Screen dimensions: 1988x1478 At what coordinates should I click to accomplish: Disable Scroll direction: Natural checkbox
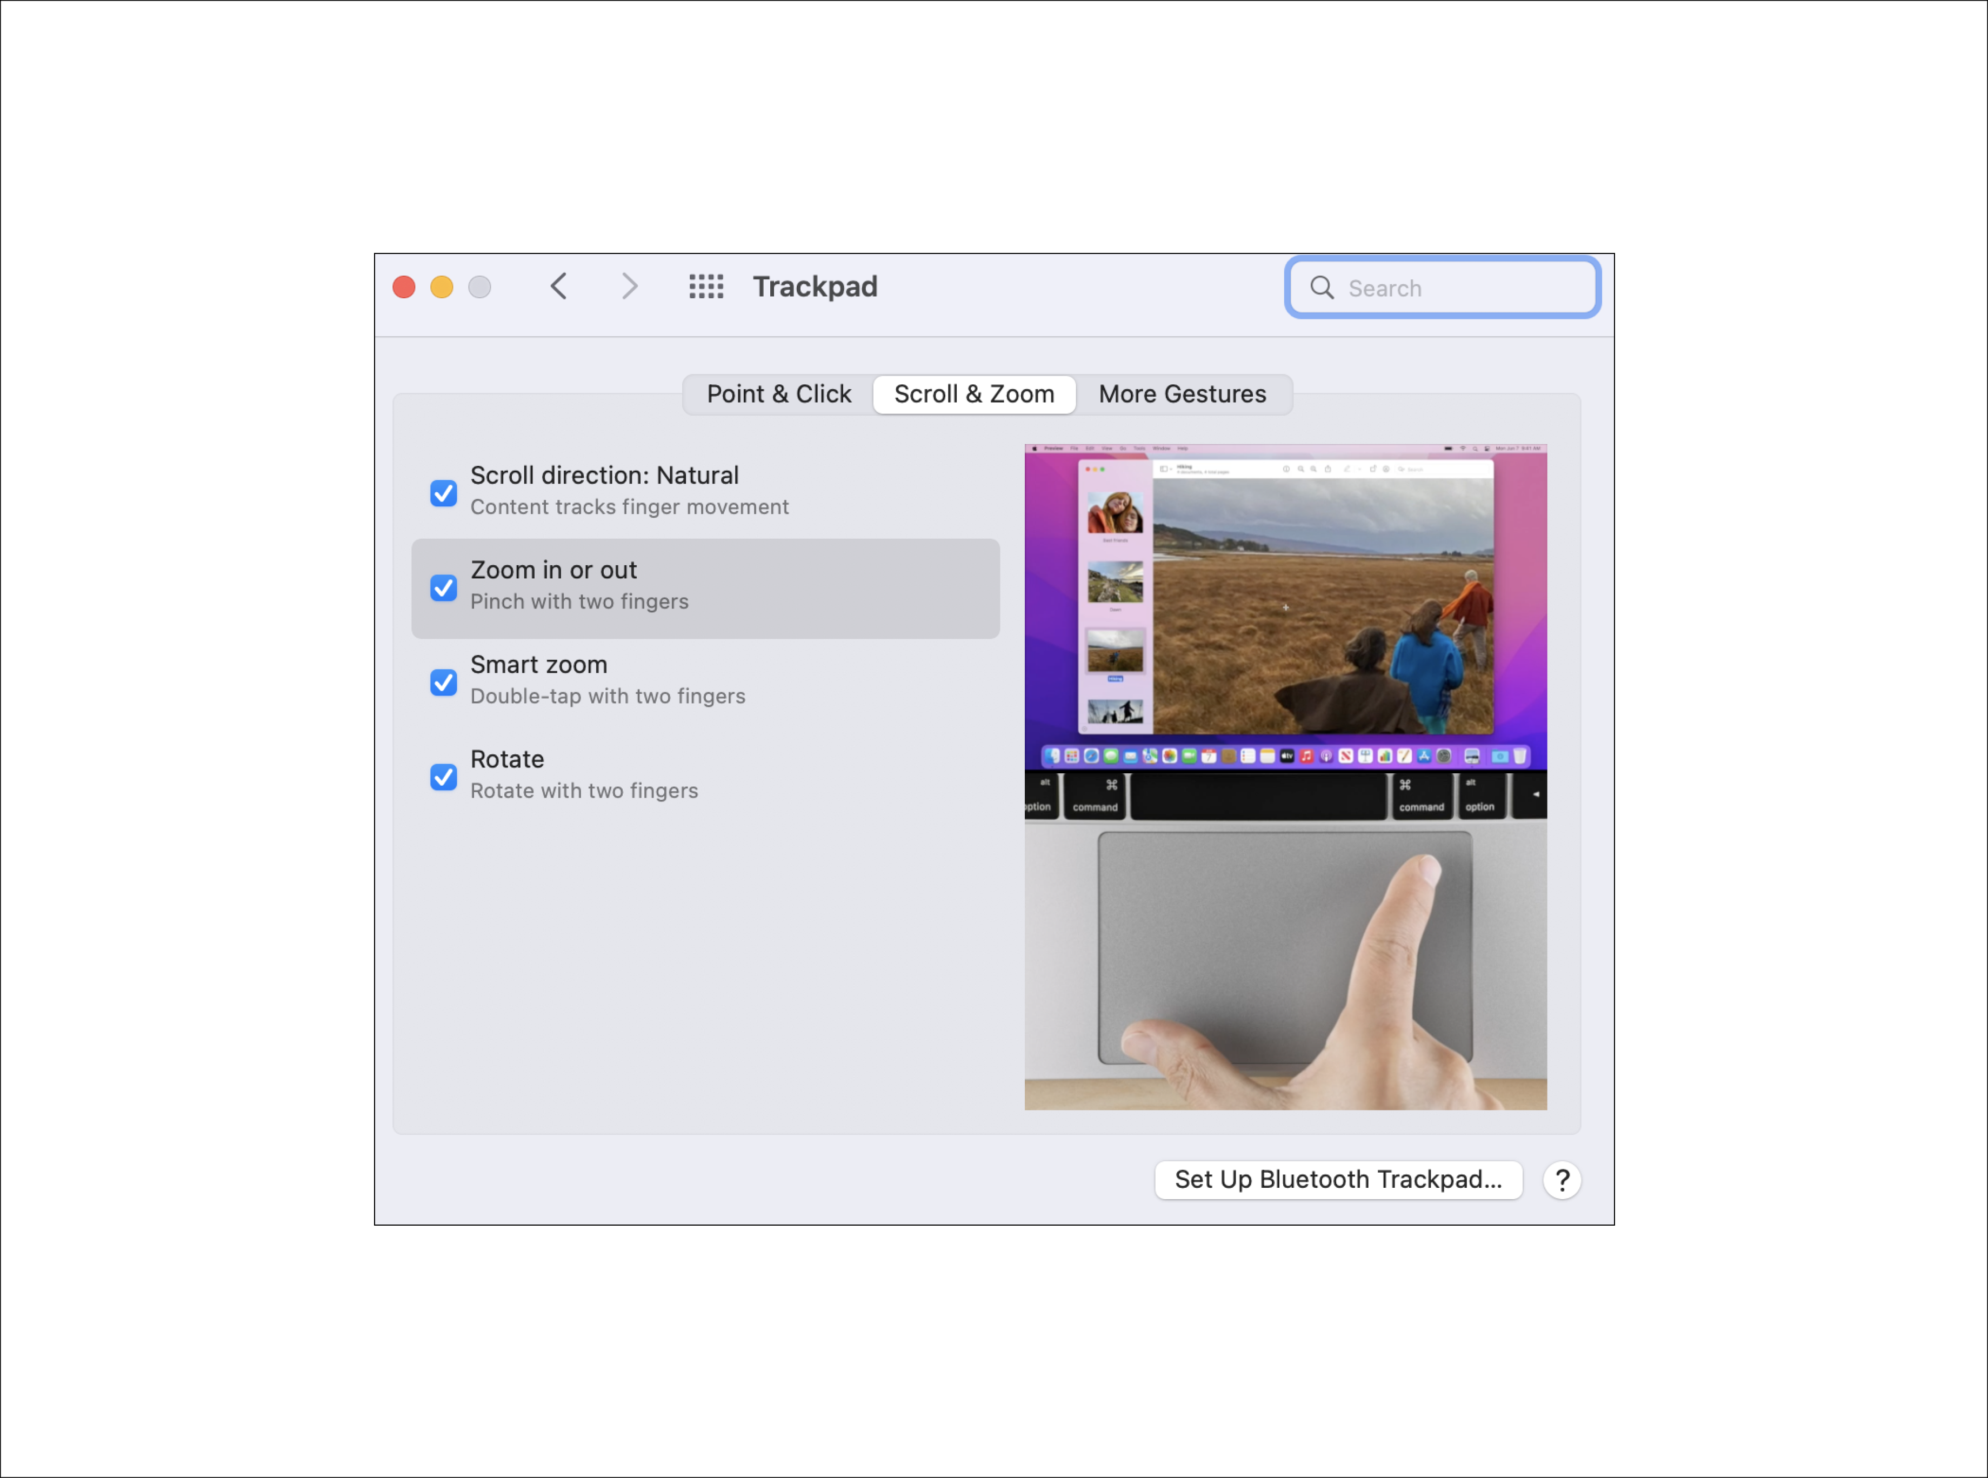(x=444, y=493)
